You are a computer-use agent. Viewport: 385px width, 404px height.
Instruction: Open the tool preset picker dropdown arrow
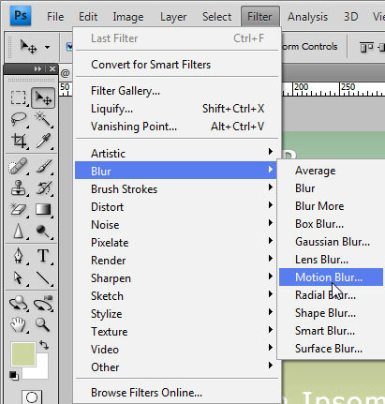(x=47, y=47)
